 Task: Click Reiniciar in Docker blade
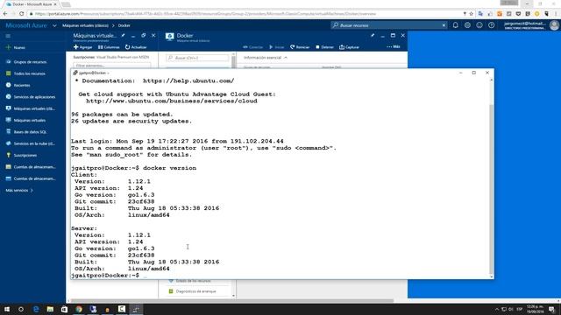300,47
